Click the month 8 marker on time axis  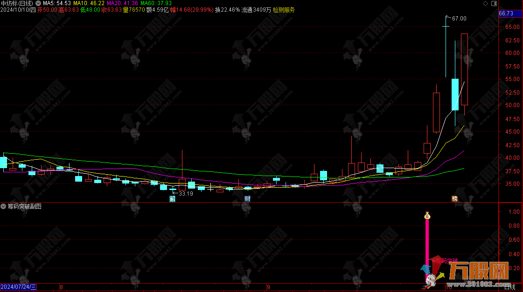[x=61, y=287]
